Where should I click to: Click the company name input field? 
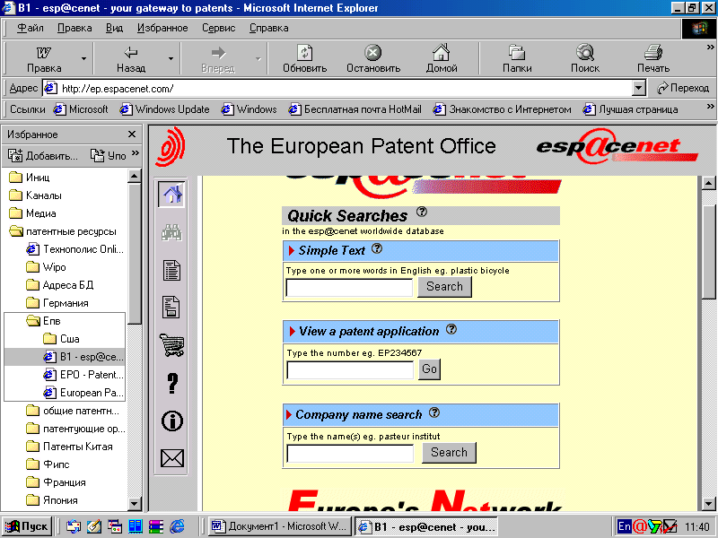pos(350,454)
